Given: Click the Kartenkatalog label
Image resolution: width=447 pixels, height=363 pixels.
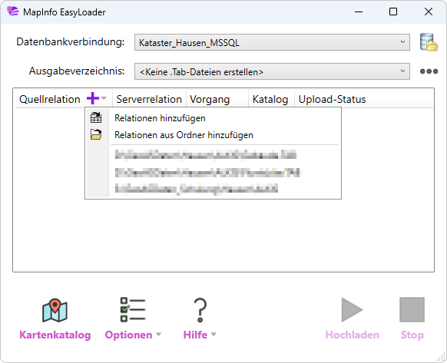Looking at the screenshot, I should click(55, 335).
